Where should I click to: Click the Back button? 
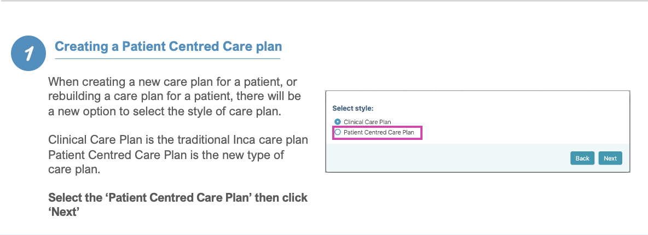click(582, 158)
